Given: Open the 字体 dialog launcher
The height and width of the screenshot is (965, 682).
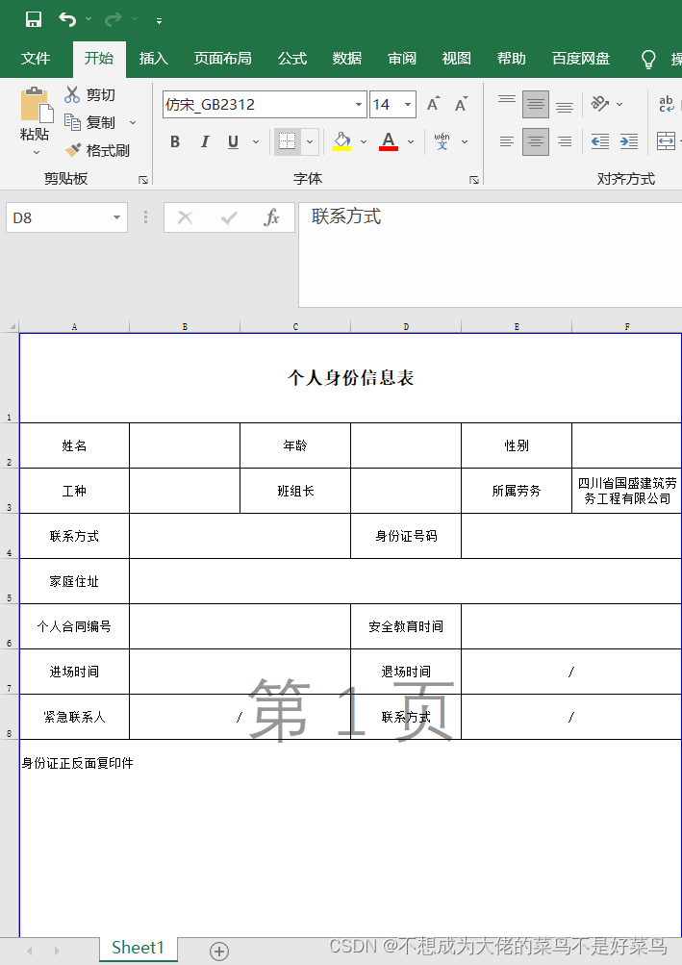Looking at the screenshot, I should coord(474,180).
